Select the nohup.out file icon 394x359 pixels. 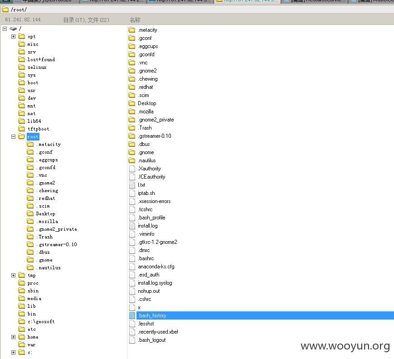[x=132, y=291]
